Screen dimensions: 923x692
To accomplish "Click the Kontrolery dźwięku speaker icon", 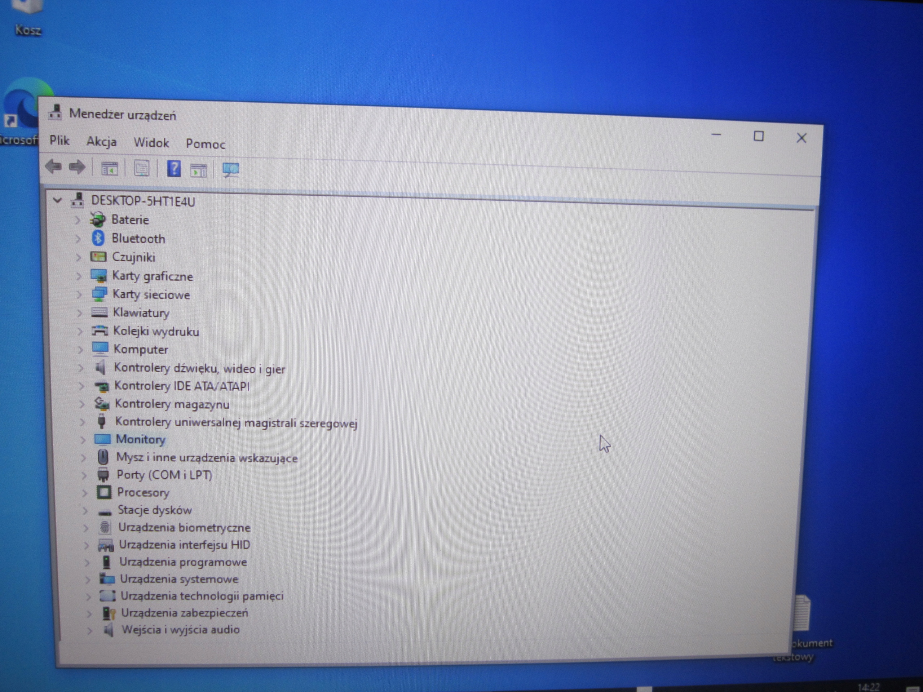I will pyautogui.click(x=100, y=368).
